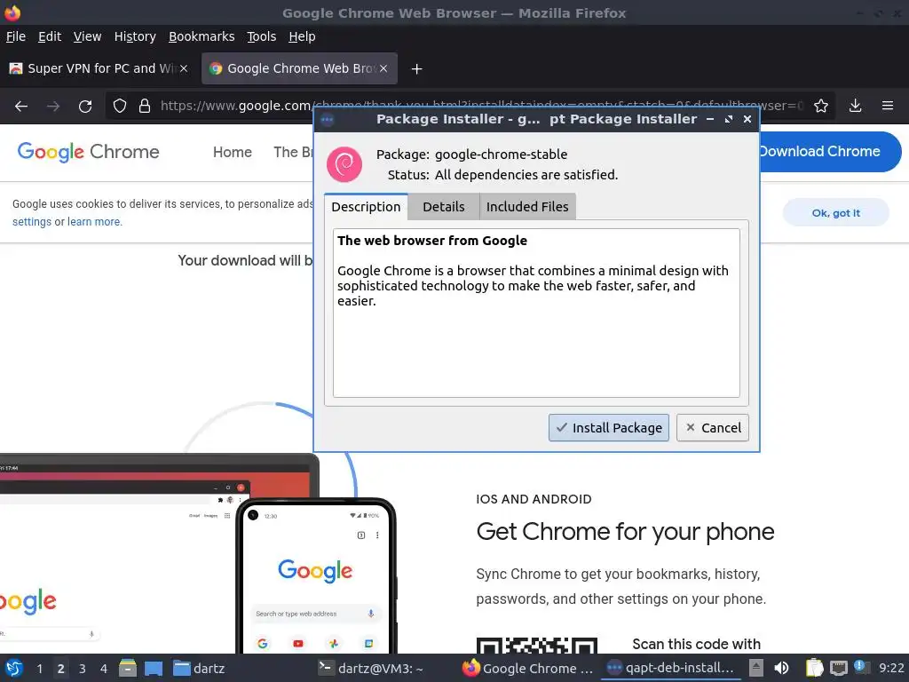Click the Install Package button
Screen dimensions: 909x682
pos(609,428)
